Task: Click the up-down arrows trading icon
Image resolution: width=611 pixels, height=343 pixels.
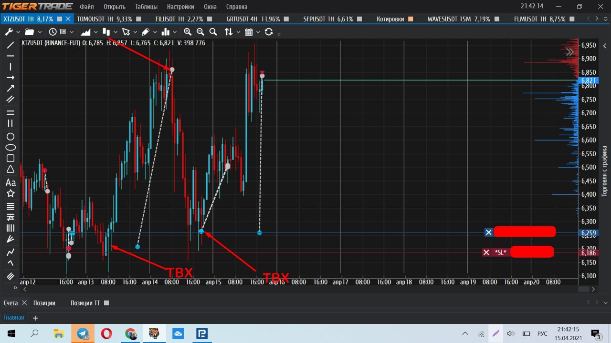Action: tap(229, 32)
